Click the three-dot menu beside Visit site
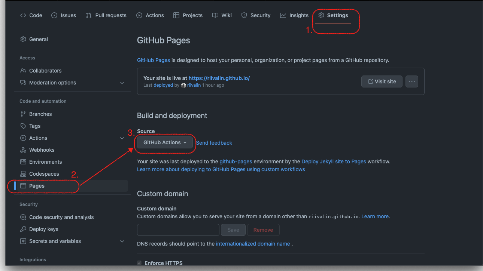The width and height of the screenshot is (483, 271). 411,81
